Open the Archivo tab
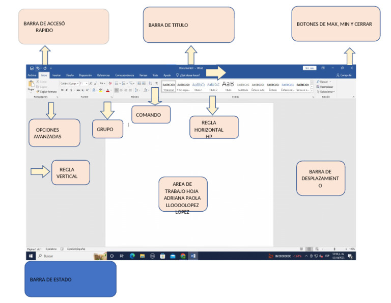391x303 pixels. [32, 75]
